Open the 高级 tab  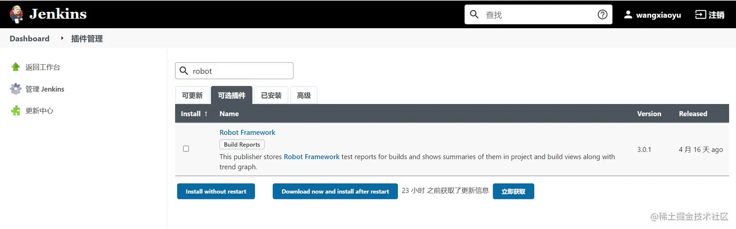[x=304, y=95]
